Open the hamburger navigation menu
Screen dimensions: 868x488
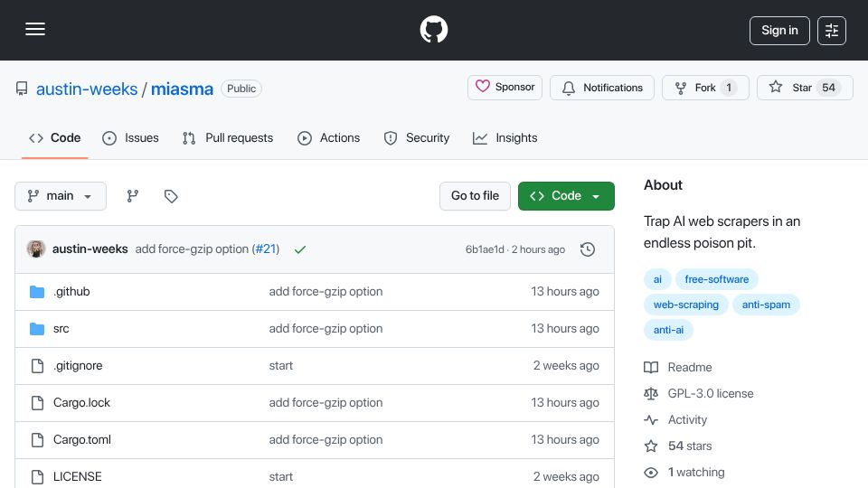35,29
